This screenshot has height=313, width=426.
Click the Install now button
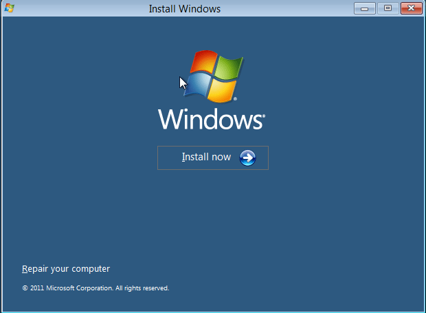[x=213, y=158]
